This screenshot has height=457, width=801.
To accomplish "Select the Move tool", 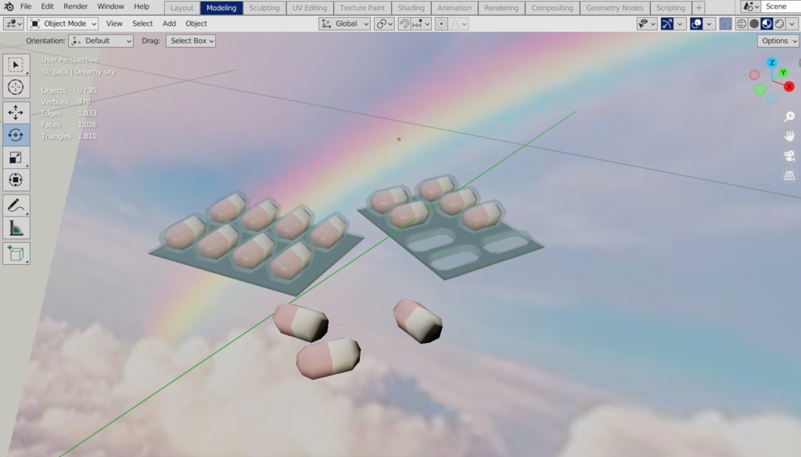I will coord(16,112).
